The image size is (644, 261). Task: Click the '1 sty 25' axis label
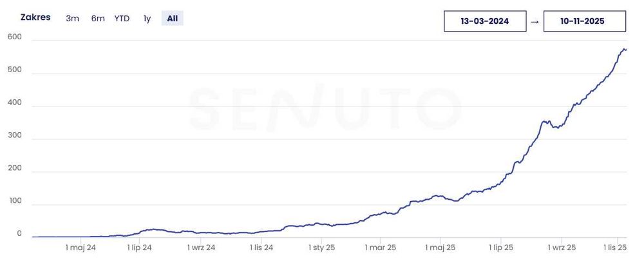point(322,247)
